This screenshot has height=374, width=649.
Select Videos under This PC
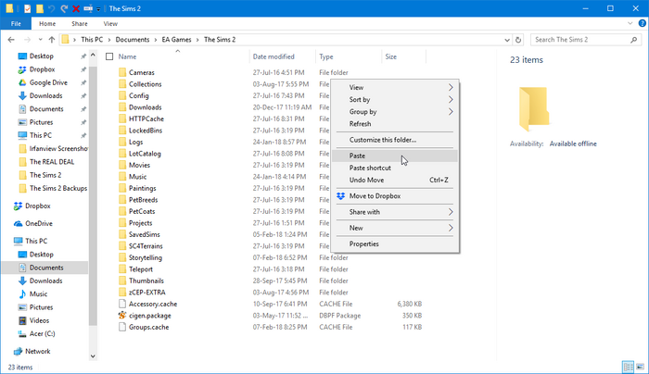pyautogui.click(x=39, y=320)
